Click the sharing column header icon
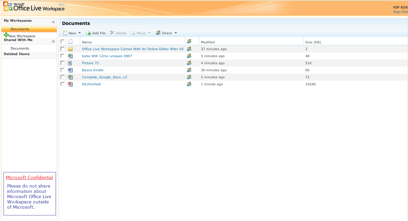 tap(189, 42)
